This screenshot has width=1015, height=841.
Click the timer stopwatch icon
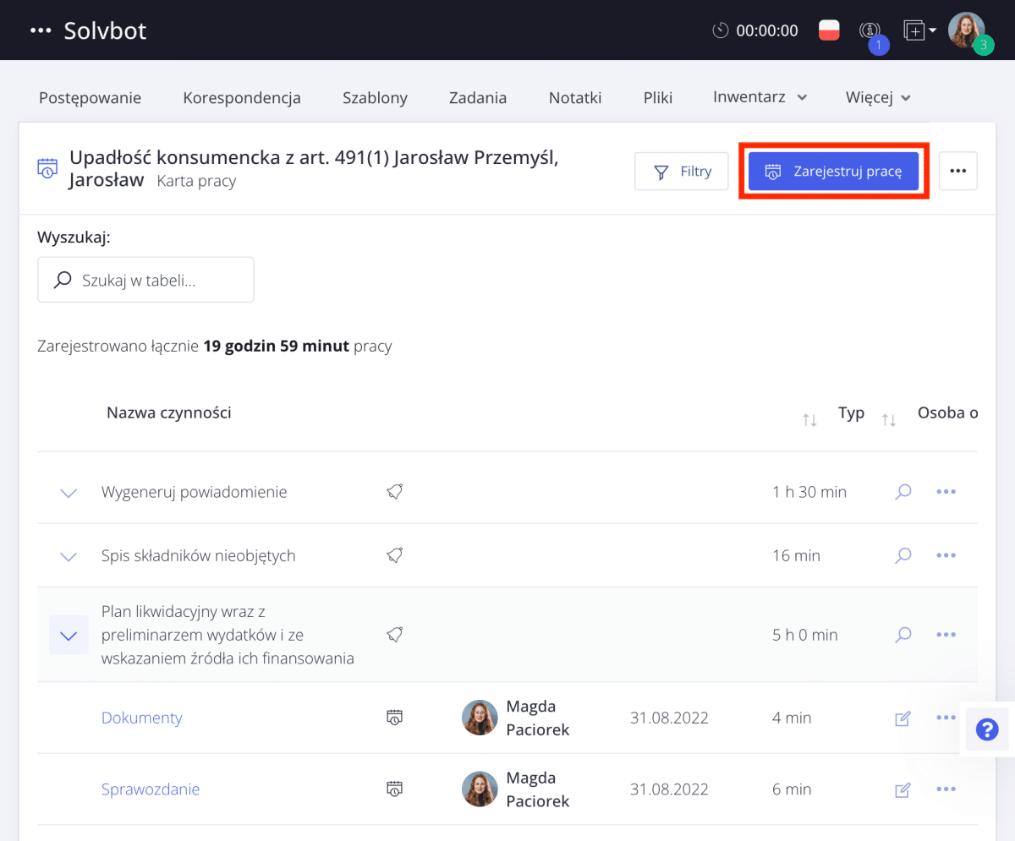720,30
